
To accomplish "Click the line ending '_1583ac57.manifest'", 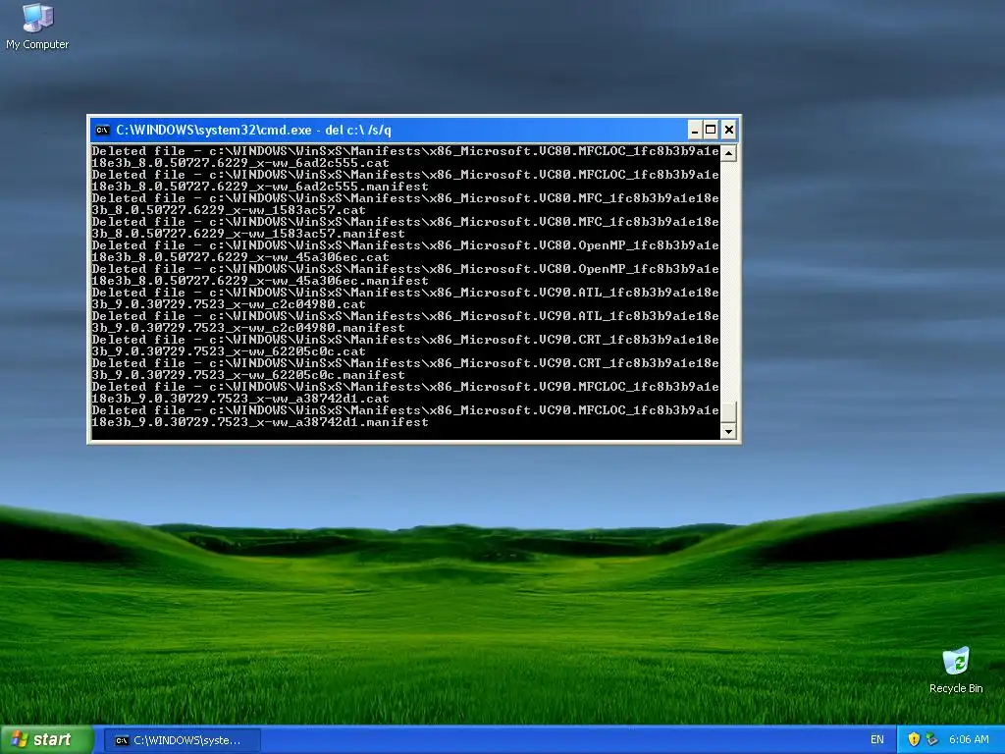I will pyautogui.click(x=248, y=234).
